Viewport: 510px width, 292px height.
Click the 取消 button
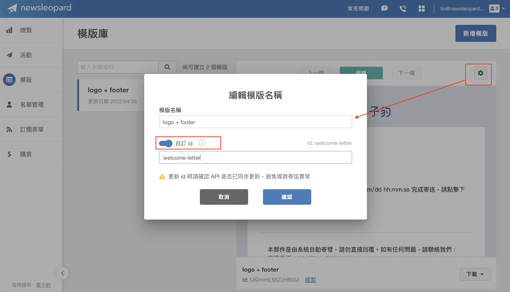coord(224,197)
